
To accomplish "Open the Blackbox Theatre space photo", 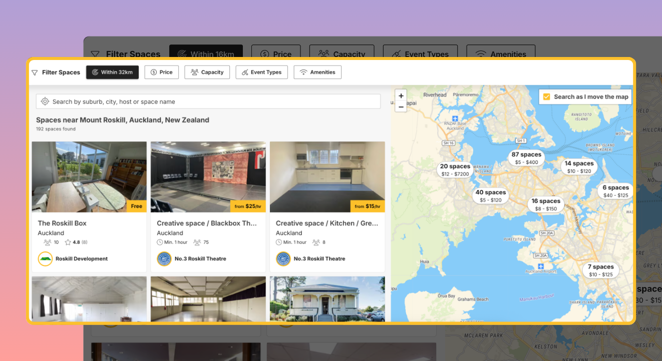I will click(x=208, y=177).
